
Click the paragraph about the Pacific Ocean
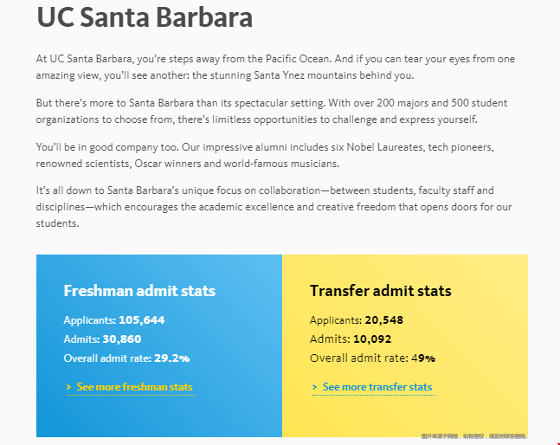click(275, 67)
